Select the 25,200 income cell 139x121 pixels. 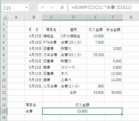pos(96,55)
